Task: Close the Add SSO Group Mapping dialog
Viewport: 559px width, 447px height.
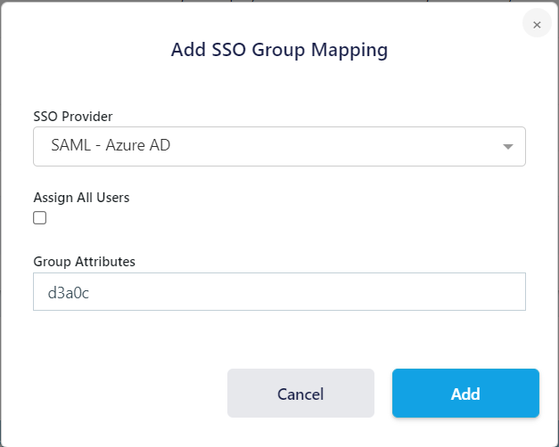Action: [x=537, y=25]
